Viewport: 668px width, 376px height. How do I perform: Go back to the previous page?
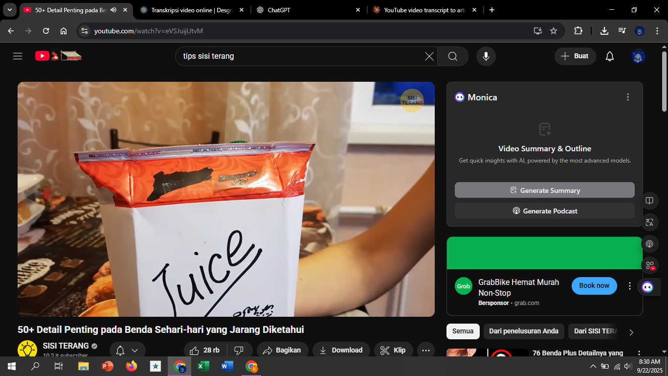pyautogui.click(x=11, y=31)
